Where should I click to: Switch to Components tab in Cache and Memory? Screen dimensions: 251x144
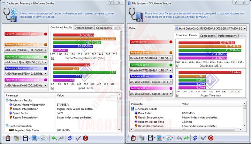point(104,28)
